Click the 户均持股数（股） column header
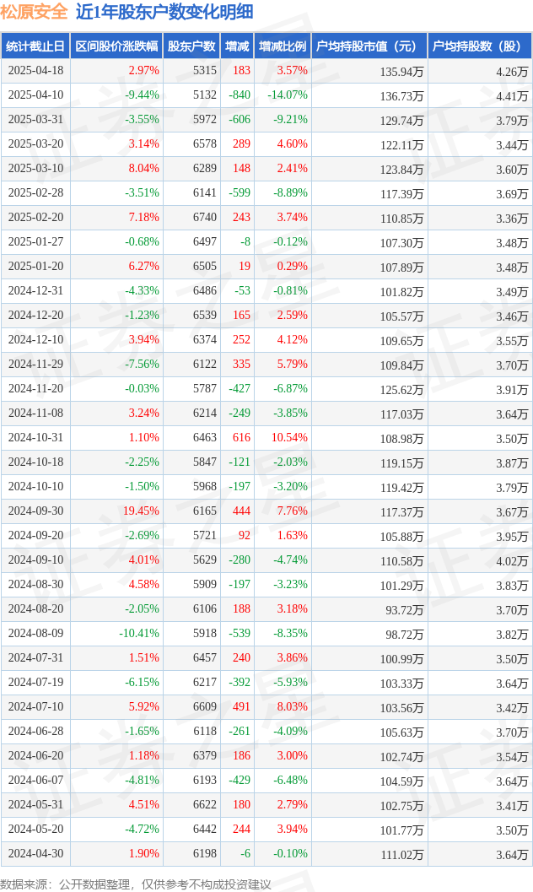 pos(480,46)
